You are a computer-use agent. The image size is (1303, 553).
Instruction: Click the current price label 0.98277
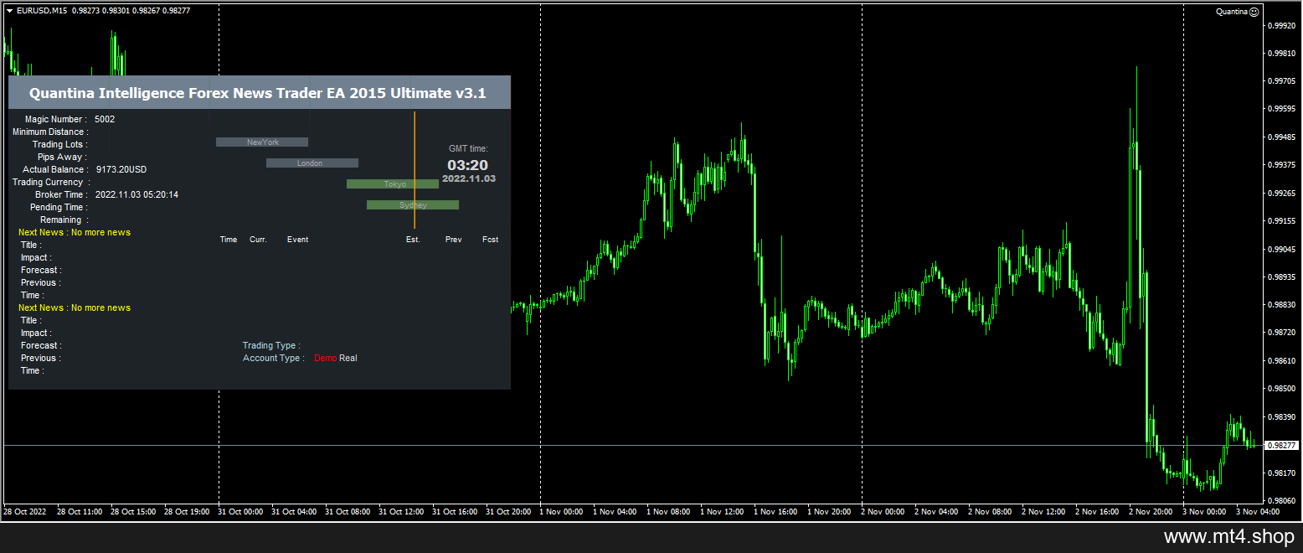pyautogui.click(x=1280, y=445)
